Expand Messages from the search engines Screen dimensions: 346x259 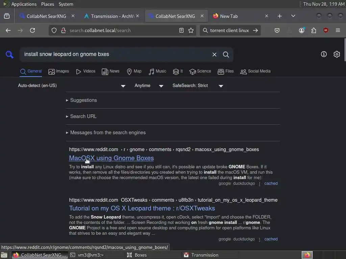106,133
